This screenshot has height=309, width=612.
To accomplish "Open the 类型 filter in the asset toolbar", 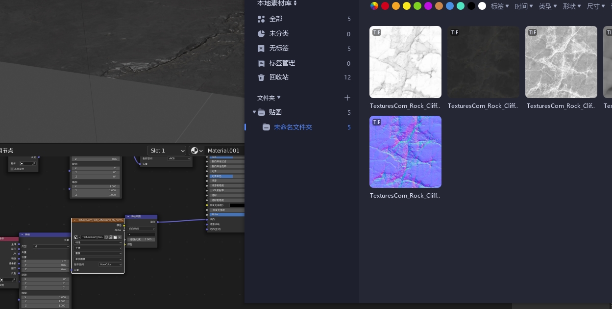I will [x=548, y=6].
